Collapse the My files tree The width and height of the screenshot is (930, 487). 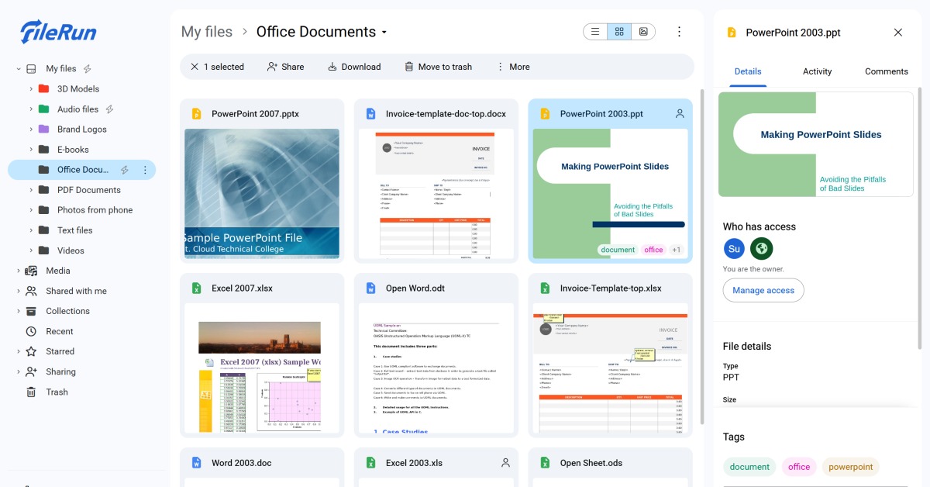[x=18, y=69]
